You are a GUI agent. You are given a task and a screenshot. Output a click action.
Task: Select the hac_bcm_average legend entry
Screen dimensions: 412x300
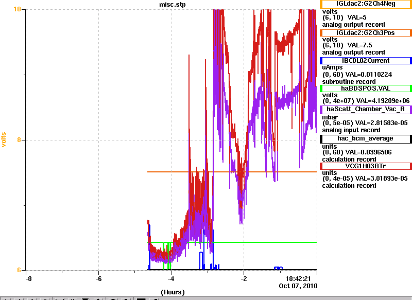366,138
